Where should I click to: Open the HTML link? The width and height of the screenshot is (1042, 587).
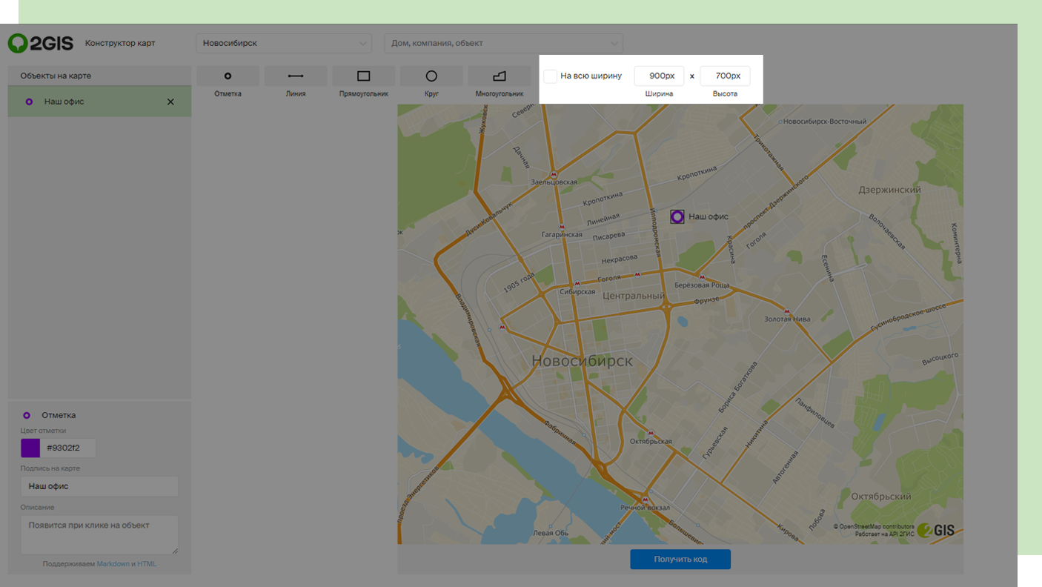(x=147, y=564)
